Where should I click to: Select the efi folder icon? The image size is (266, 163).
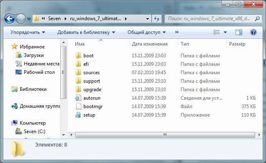click(78, 64)
